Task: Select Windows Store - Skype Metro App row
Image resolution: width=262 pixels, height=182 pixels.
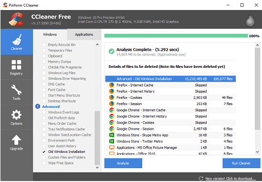Action: pyautogui.click(x=170, y=135)
